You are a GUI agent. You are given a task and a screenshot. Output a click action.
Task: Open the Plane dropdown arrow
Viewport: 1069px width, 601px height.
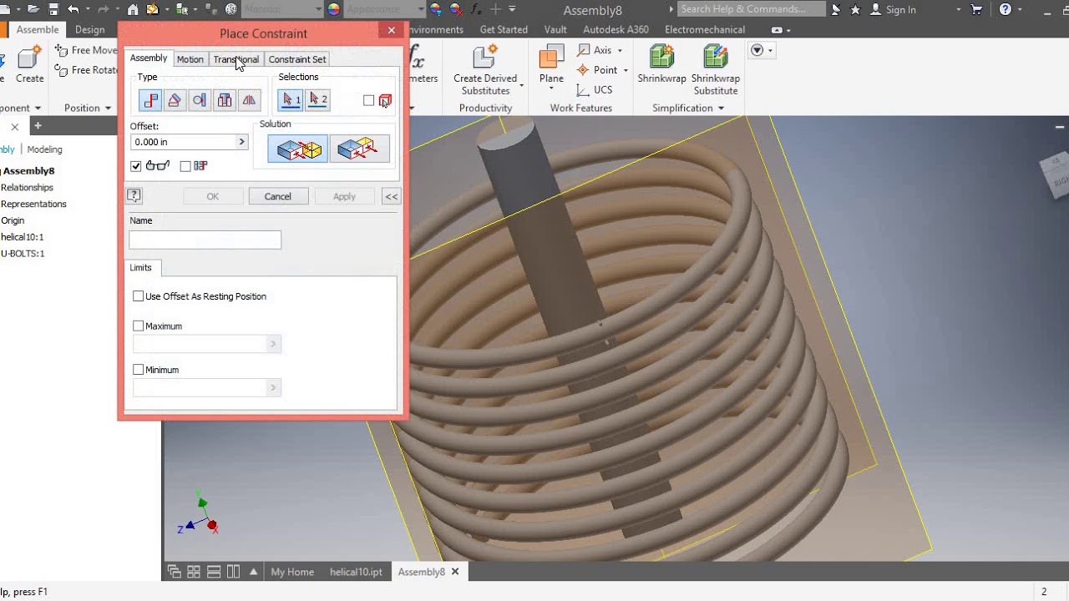point(551,89)
